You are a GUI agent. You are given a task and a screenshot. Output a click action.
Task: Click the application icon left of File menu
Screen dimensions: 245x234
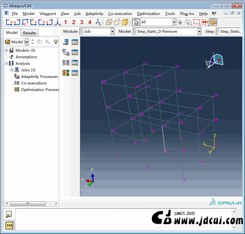[6, 13]
